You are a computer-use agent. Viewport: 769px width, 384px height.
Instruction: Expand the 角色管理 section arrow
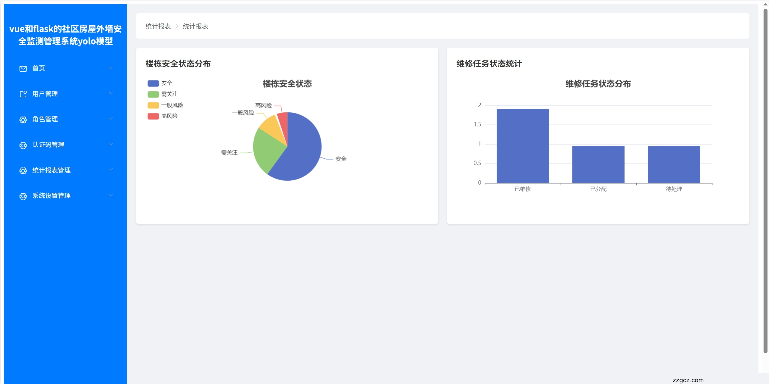[111, 119]
